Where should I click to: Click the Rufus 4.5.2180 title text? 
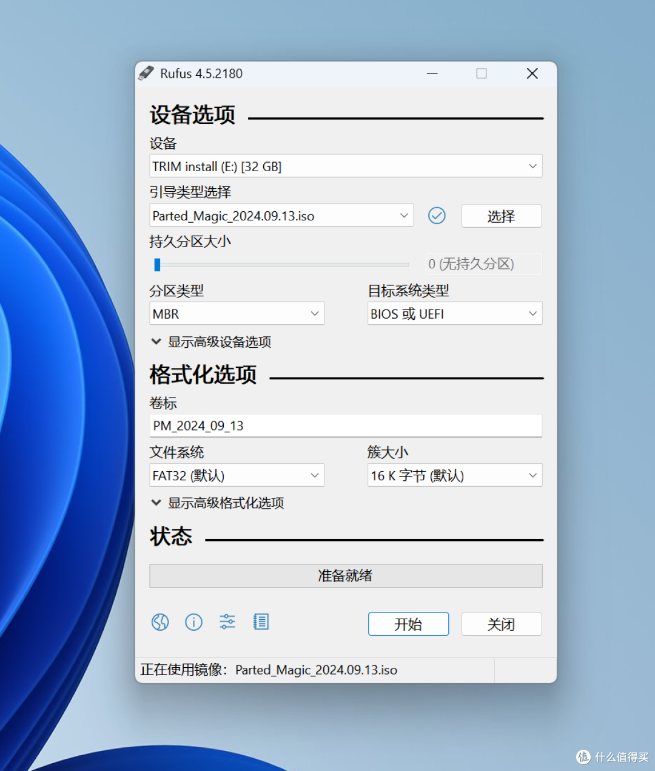pyautogui.click(x=201, y=73)
